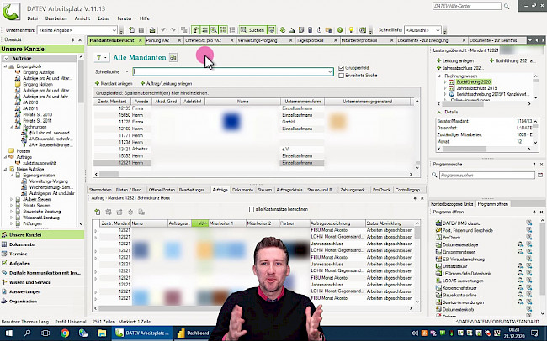Click the list icon right of Alle Mandanten
The height and width of the screenshot is (341, 547).
[173, 57]
